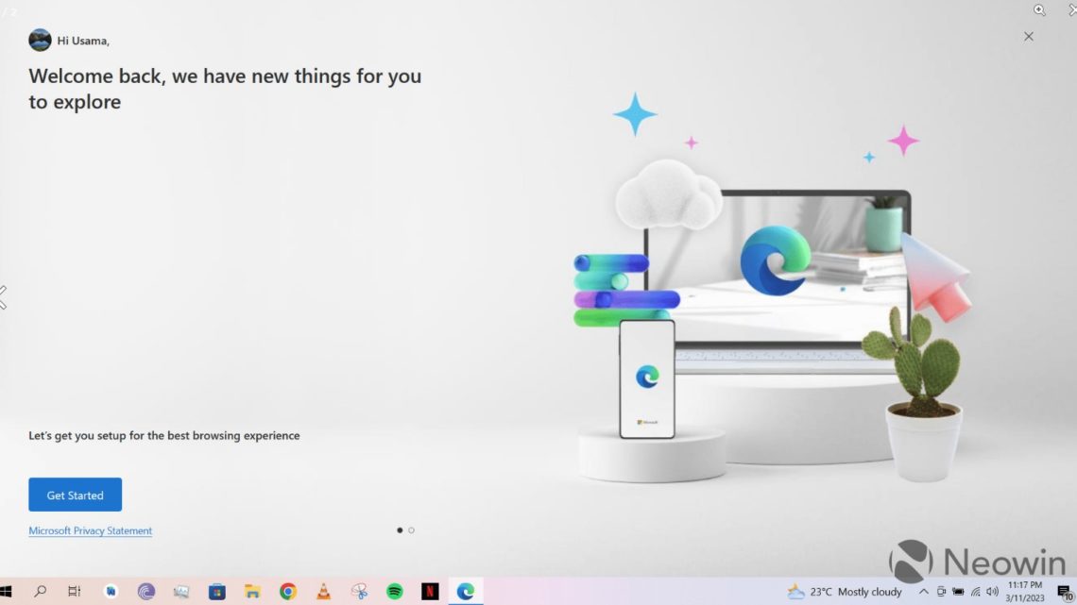Launch Google Chrome from the taskbar
1077x605 pixels.
coord(287,592)
